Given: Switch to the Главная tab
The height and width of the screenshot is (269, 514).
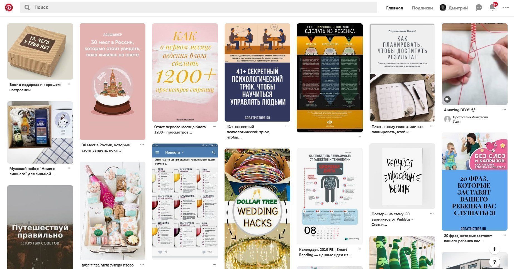Looking at the screenshot, I should click(x=394, y=8).
